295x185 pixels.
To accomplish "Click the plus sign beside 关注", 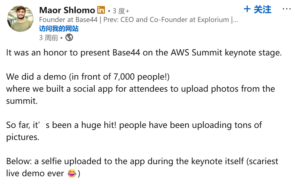I will pyautogui.click(x=247, y=9).
